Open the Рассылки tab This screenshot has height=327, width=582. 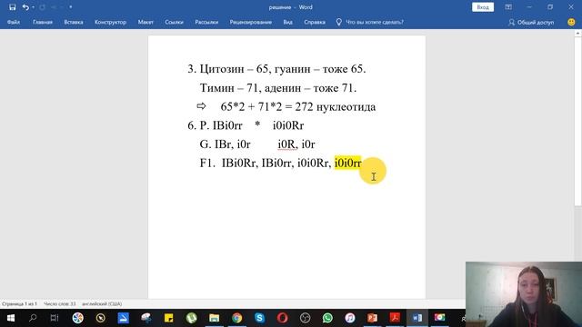tap(206, 22)
